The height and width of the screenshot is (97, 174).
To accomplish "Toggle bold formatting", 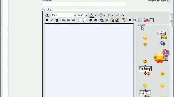I will pyautogui.click(x=47, y=20).
